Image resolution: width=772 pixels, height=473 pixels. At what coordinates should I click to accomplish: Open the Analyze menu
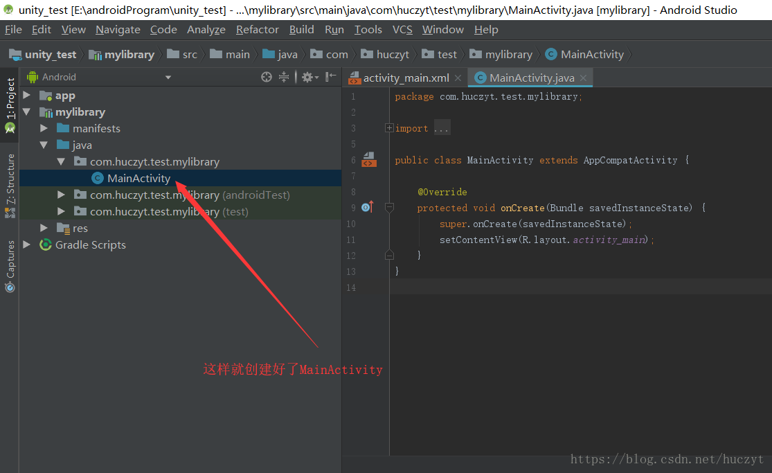click(x=206, y=30)
